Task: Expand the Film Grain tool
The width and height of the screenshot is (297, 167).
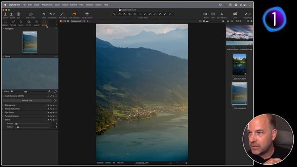Action: [x=3, y=112]
